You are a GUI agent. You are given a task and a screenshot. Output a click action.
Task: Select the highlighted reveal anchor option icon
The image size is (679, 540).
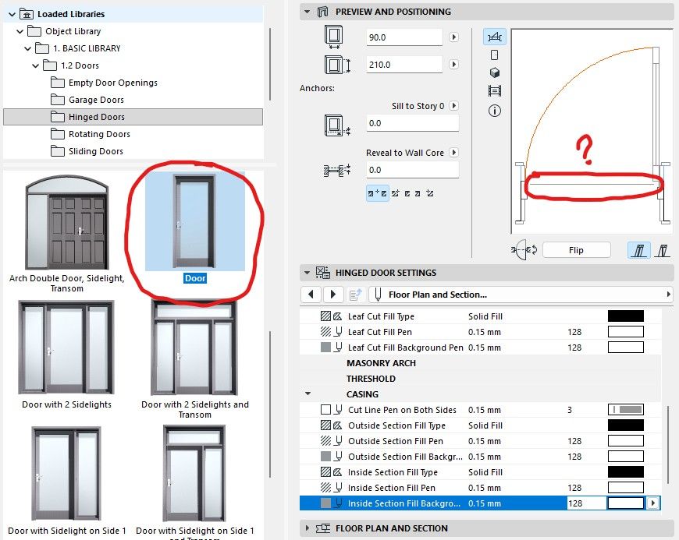378,193
